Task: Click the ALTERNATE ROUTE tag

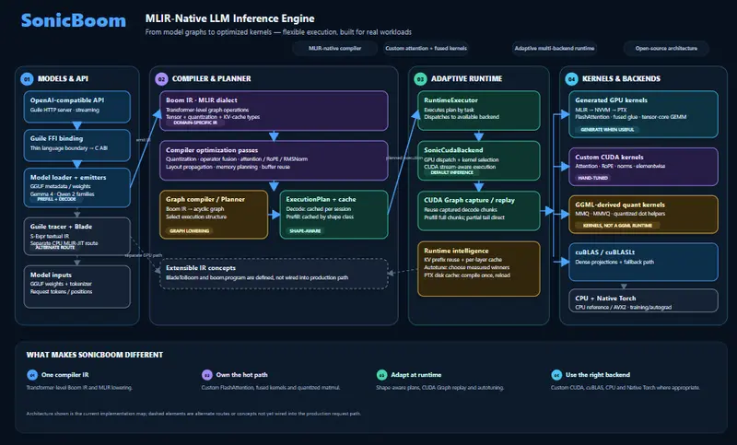Action: (55, 247)
